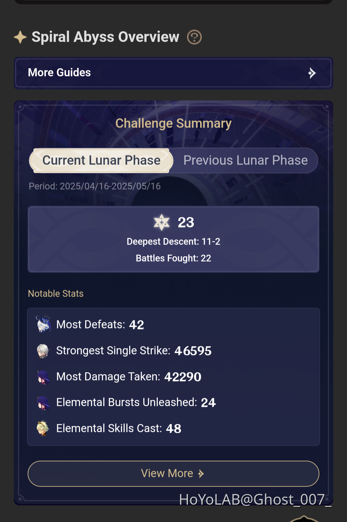Click the abyss star icon above Deepest Descent
The width and height of the screenshot is (347, 522).
pyautogui.click(x=161, y=222)
